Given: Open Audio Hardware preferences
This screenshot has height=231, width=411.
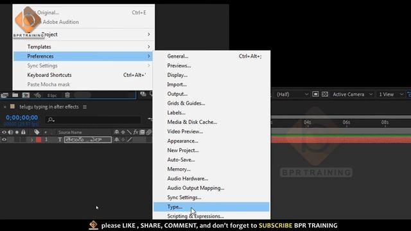Looking at the screenshot, I should [x=211, y=179].
